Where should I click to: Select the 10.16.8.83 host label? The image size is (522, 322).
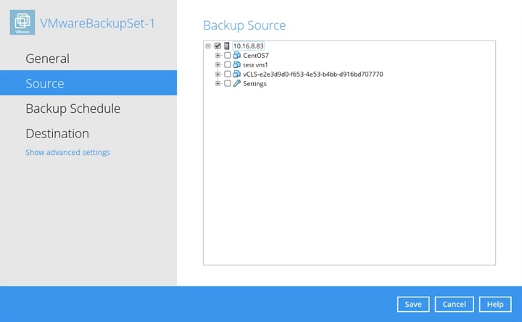(x=249, y=46)
